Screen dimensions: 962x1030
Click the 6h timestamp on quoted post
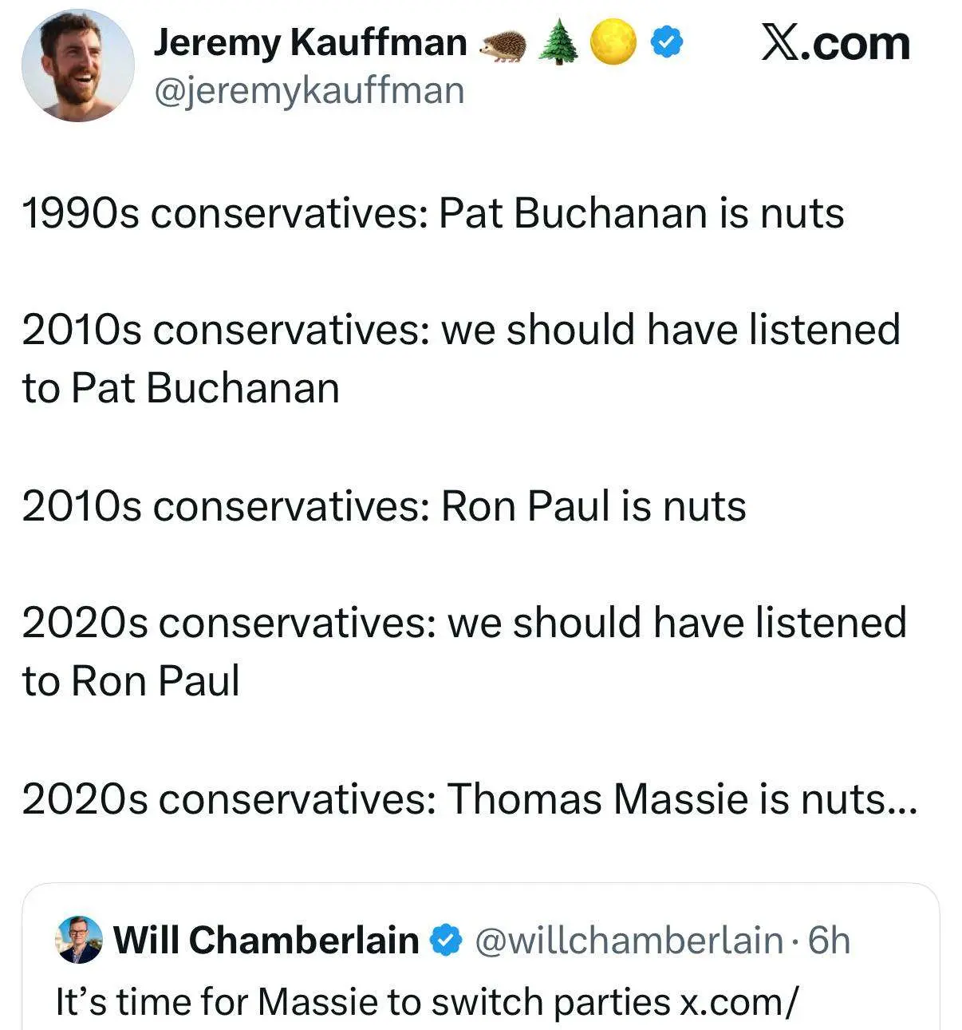pyautogui.click(x=829, y=941)
